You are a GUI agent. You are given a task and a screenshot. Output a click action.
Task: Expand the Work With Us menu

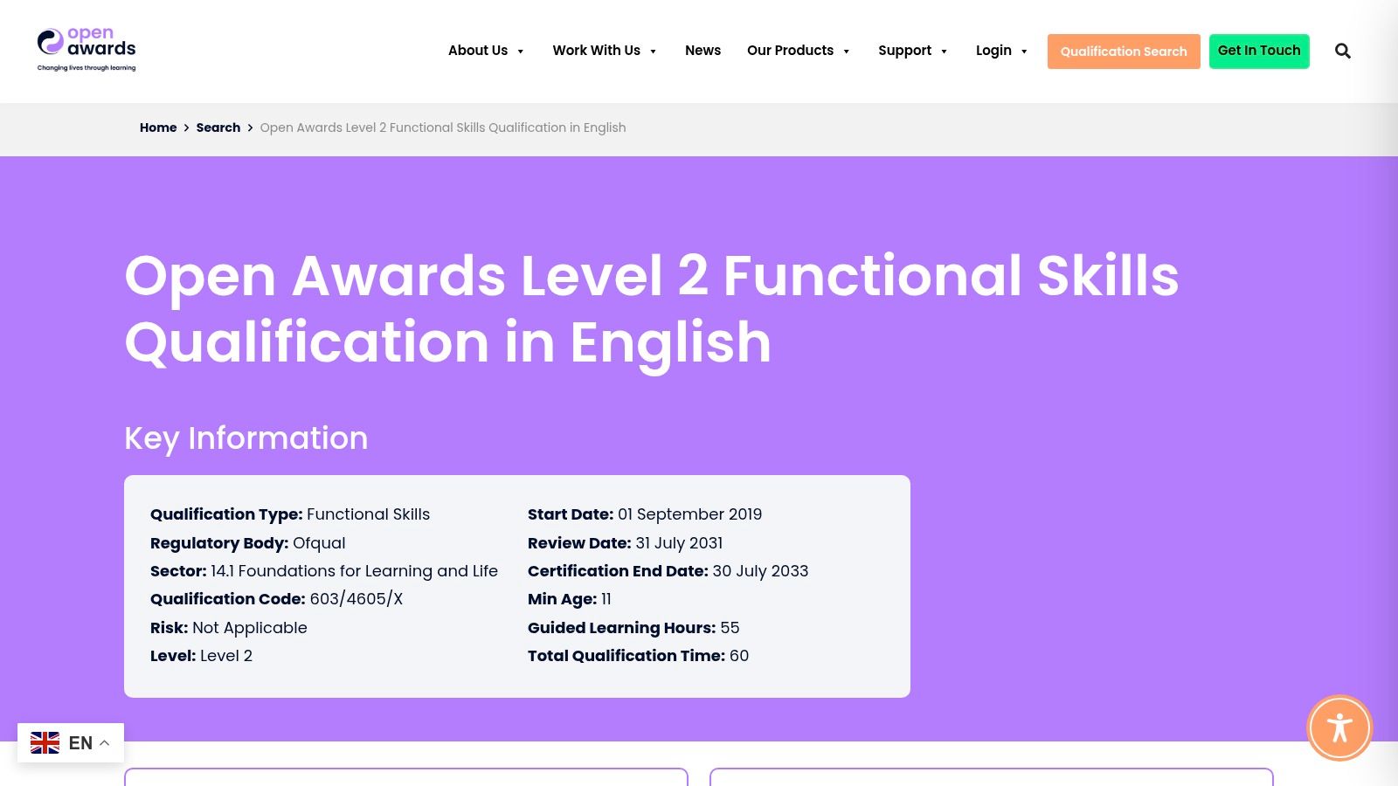click(605, 51)
